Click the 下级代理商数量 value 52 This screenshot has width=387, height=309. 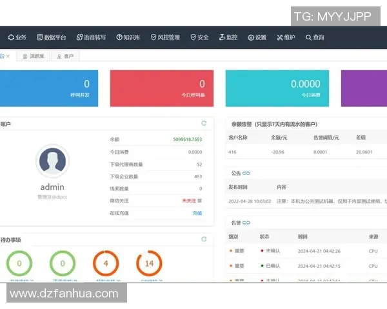point(199,164)
